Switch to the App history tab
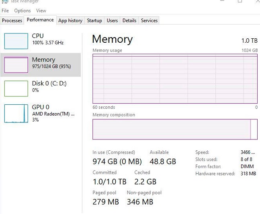Image resolution: width=260 pixels, height=214 pixels. (70, 21)
